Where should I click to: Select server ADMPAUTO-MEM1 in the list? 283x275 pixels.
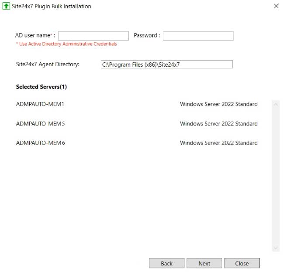coord(40,104)
